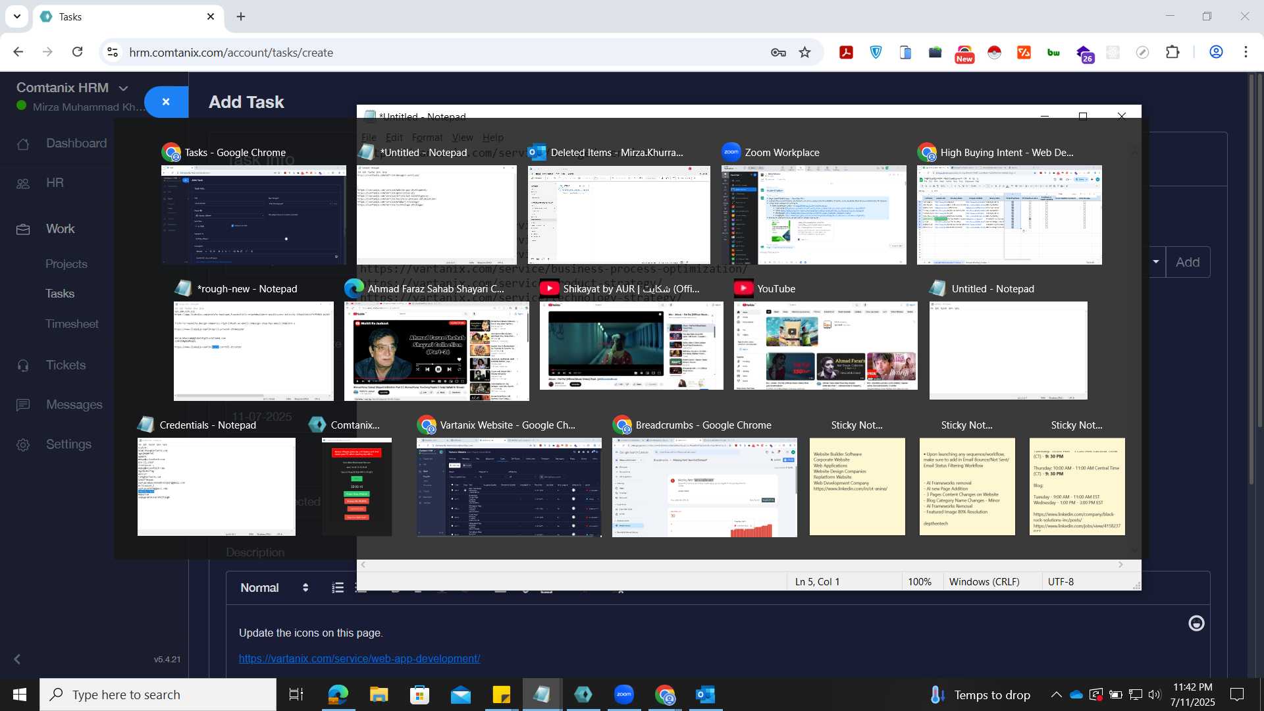Switch to *Untitled - Notepad thumbnail in switcher
This screenshot has width=1264, height=711.
coord(436,215)
